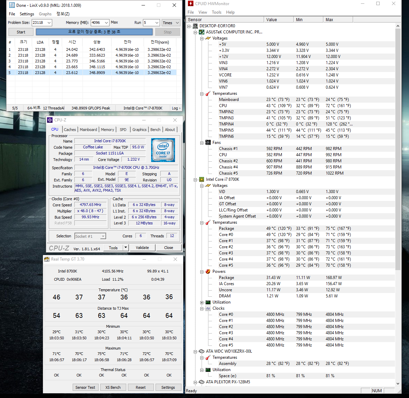Switch to CPU-Z Caches tab
The height and width of the screenshot is (398, 409).
tap(70, 130)
